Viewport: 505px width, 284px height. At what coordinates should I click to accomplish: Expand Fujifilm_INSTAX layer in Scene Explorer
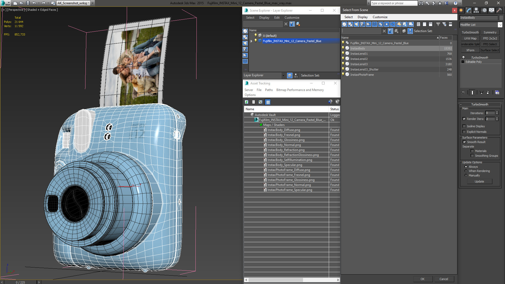(x=251, y=41)
